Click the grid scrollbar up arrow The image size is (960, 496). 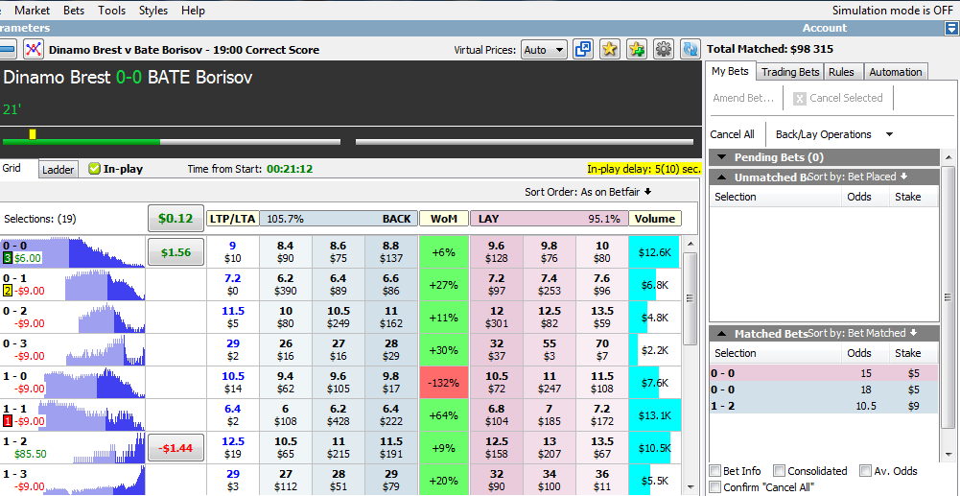click(690, 244)
